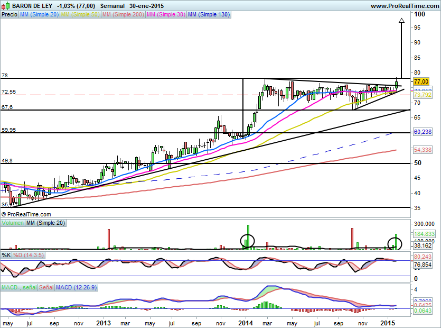Click the upward arrow price target marker
The width and height of the screenshot is (441, 328).
click(401, 22)
